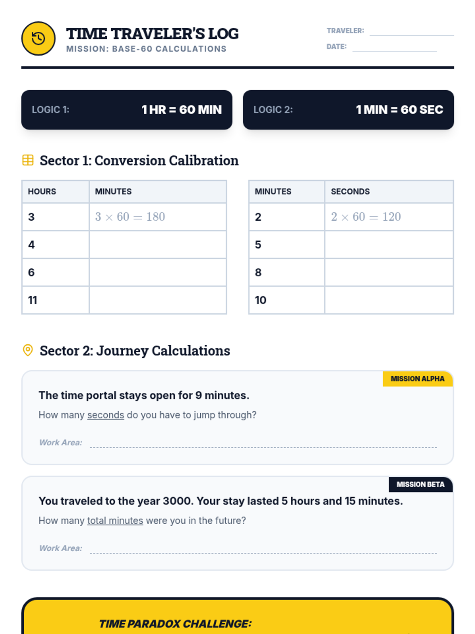This screenshot has width=475, height=634.
Task: Click the map pin icon beside Sector 2
Action: [28, 350]
